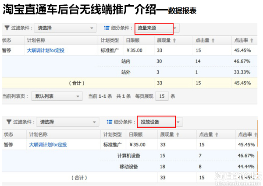The width and height of the screenshot is (263, 186).
Task: Click 30 impressions in the 站内 row
Action: coord(159,61)
